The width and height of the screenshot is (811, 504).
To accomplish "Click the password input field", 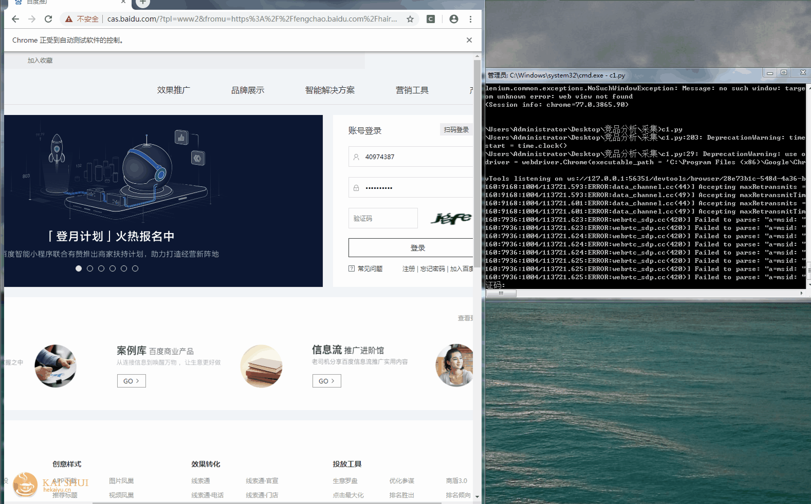I will pyautogui.click(x=411, y=188).
